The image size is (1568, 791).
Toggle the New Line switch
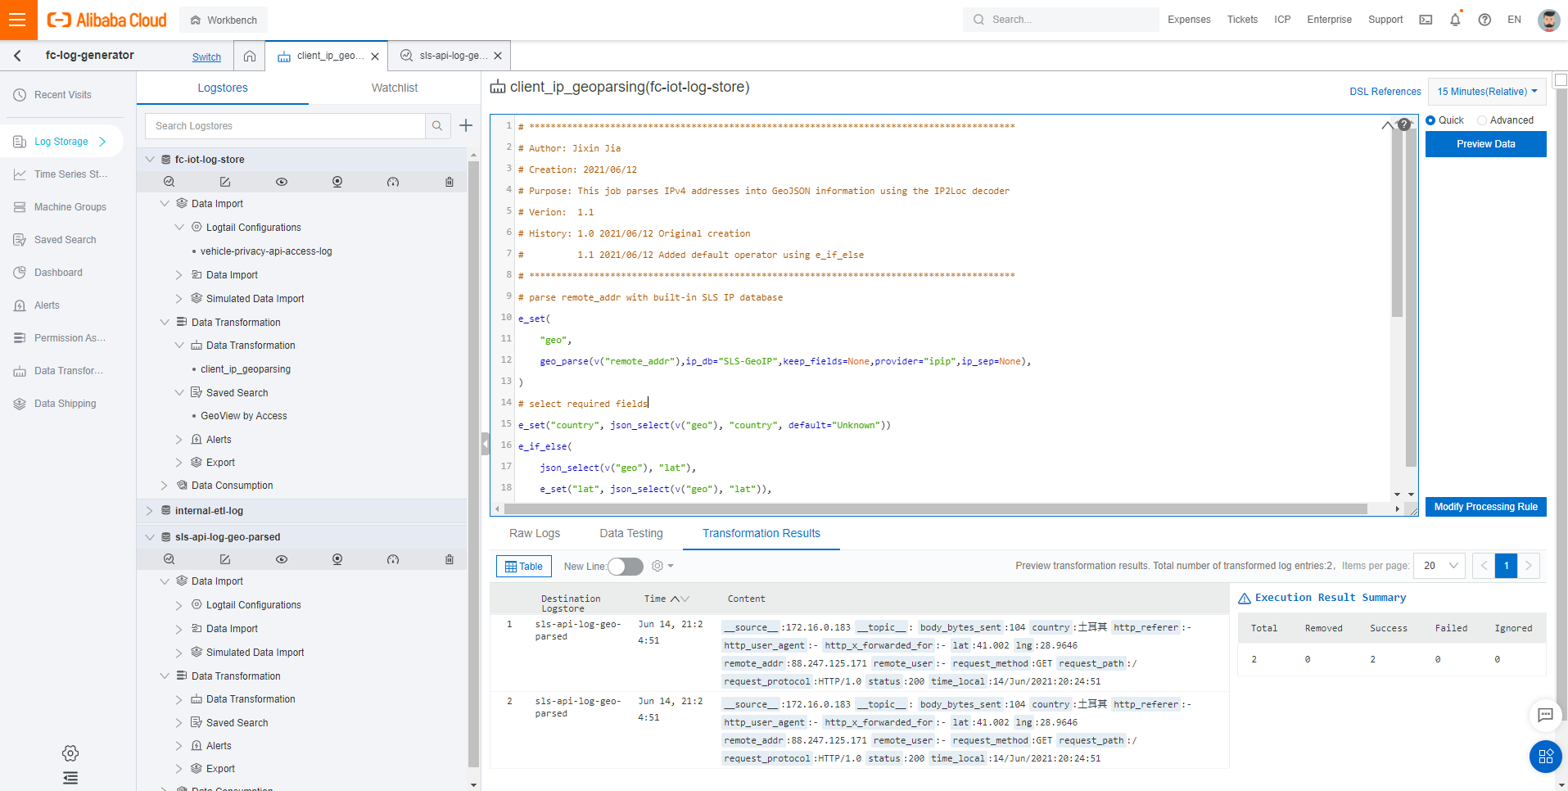(626, 567)
